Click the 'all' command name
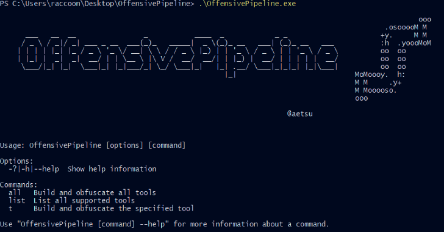Screen dimensions: 444x232 pos(15,192)
